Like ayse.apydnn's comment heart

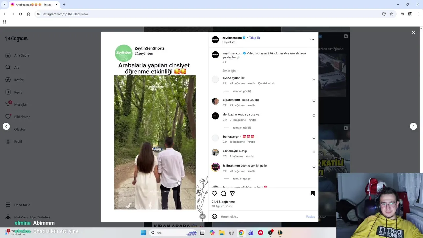(314, 79)
